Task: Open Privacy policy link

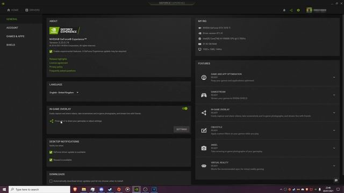Action: tap(56, 67)
